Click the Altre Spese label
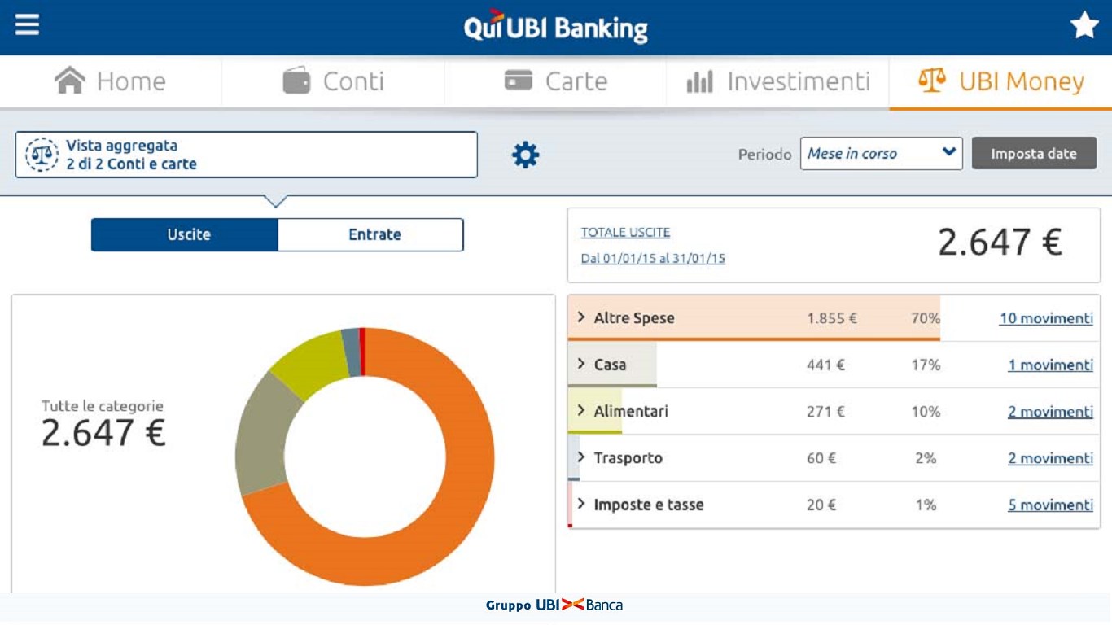This screenshot has width=1112, height=625. coord(634,318)
